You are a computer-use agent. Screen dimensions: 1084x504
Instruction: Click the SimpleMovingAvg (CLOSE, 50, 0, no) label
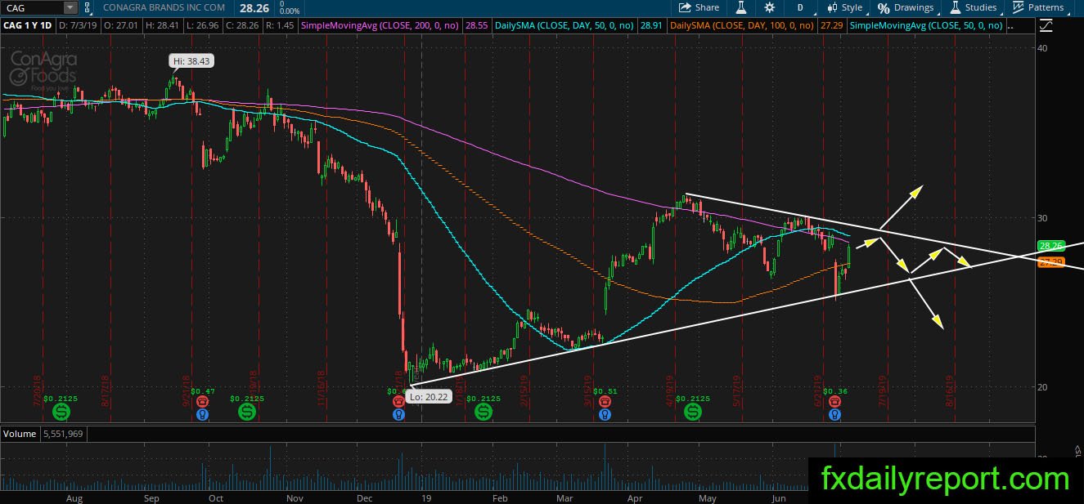coord(927,26)
